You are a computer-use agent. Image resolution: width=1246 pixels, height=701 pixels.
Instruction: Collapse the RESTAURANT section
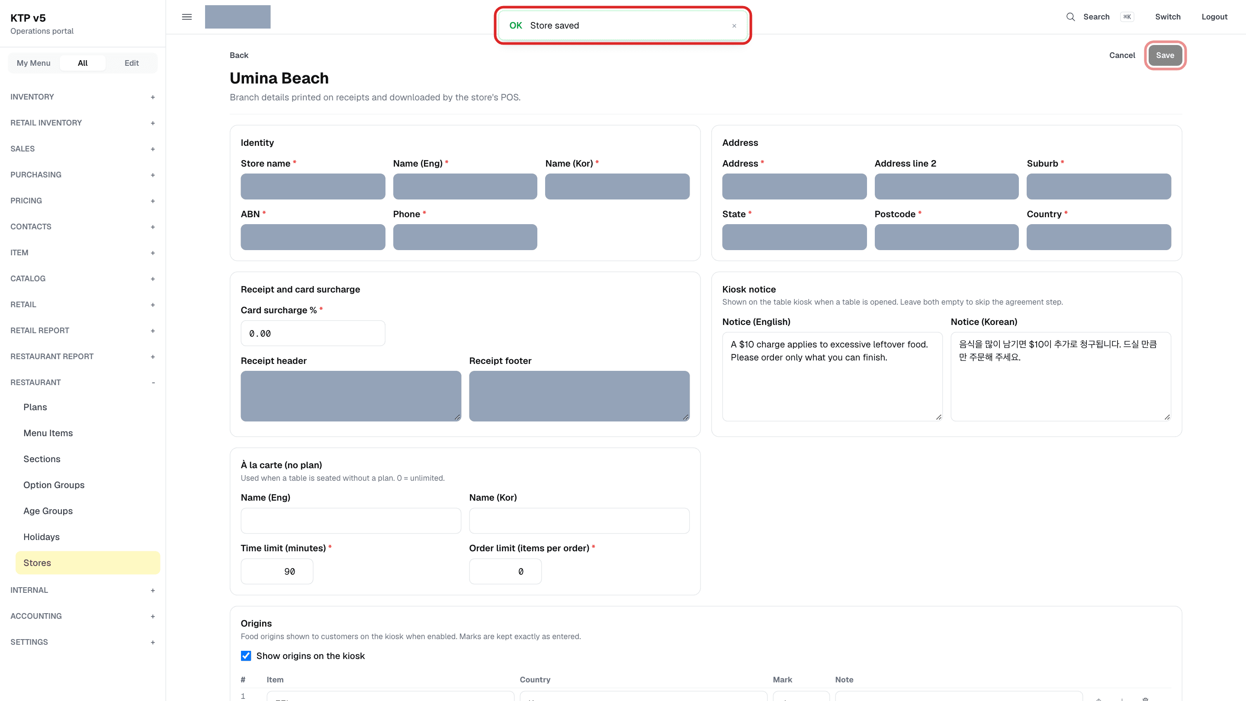(83, 382)
